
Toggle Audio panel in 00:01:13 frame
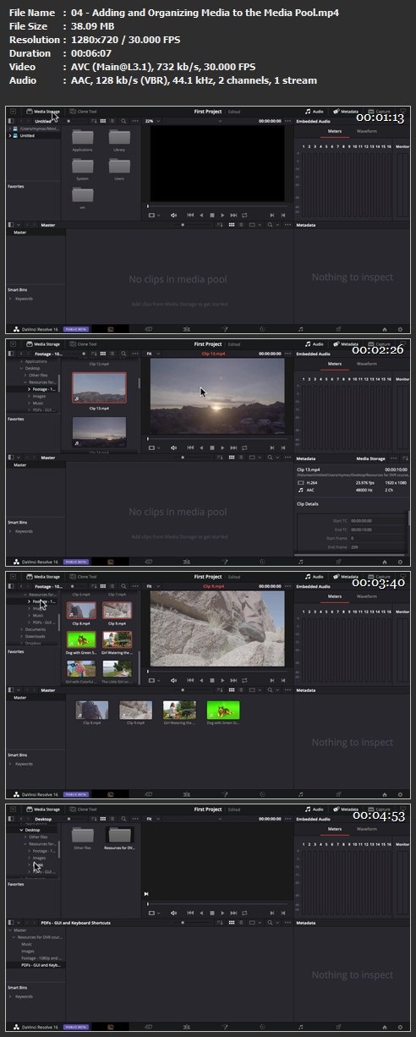[314, 110]
